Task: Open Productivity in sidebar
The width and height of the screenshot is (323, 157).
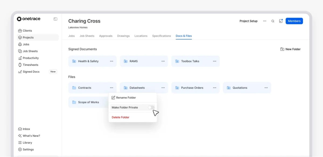Action: click(x=38, y=58)
